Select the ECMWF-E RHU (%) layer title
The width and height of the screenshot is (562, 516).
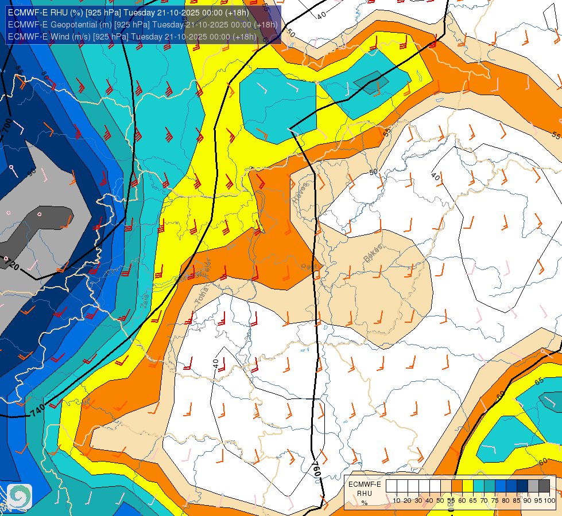(x=129, y=13)
